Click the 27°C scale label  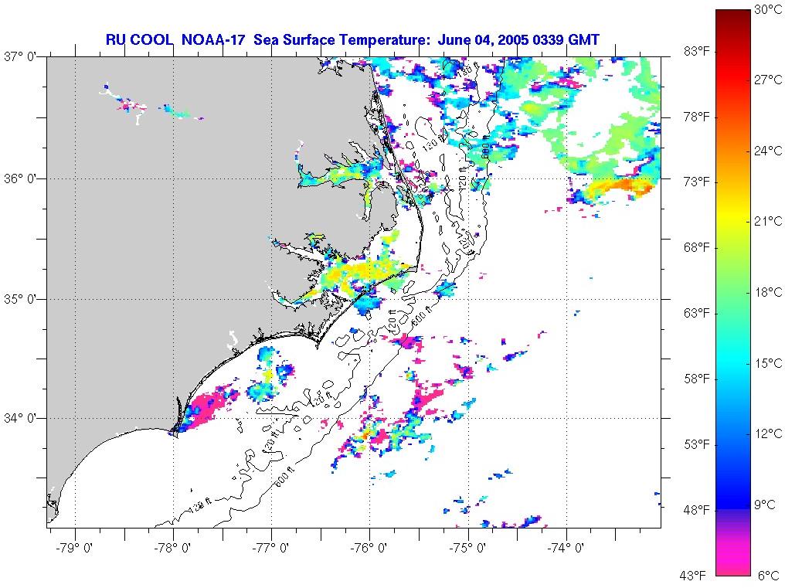tap(768, 80)
